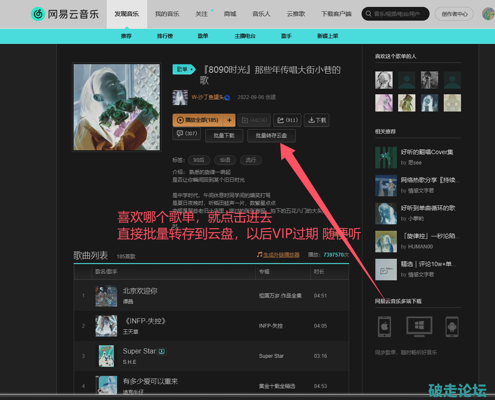The height and width of the screenshot is (400, 495).
Task: Open comments via speech bubble (307)
Action: tap(186, 133)
